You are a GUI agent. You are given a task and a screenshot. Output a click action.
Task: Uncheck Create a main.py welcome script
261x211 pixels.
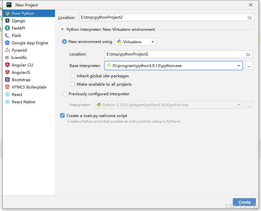pos(62,115)
